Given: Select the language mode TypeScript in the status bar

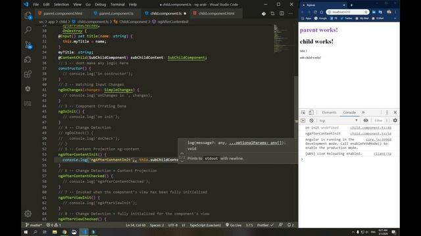Looking at the screenshot, I should (205, 225).
